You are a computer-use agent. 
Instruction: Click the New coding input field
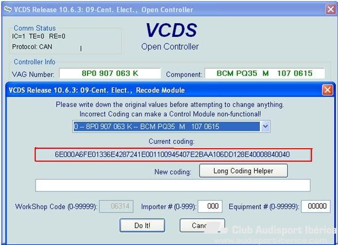[173, 186]
